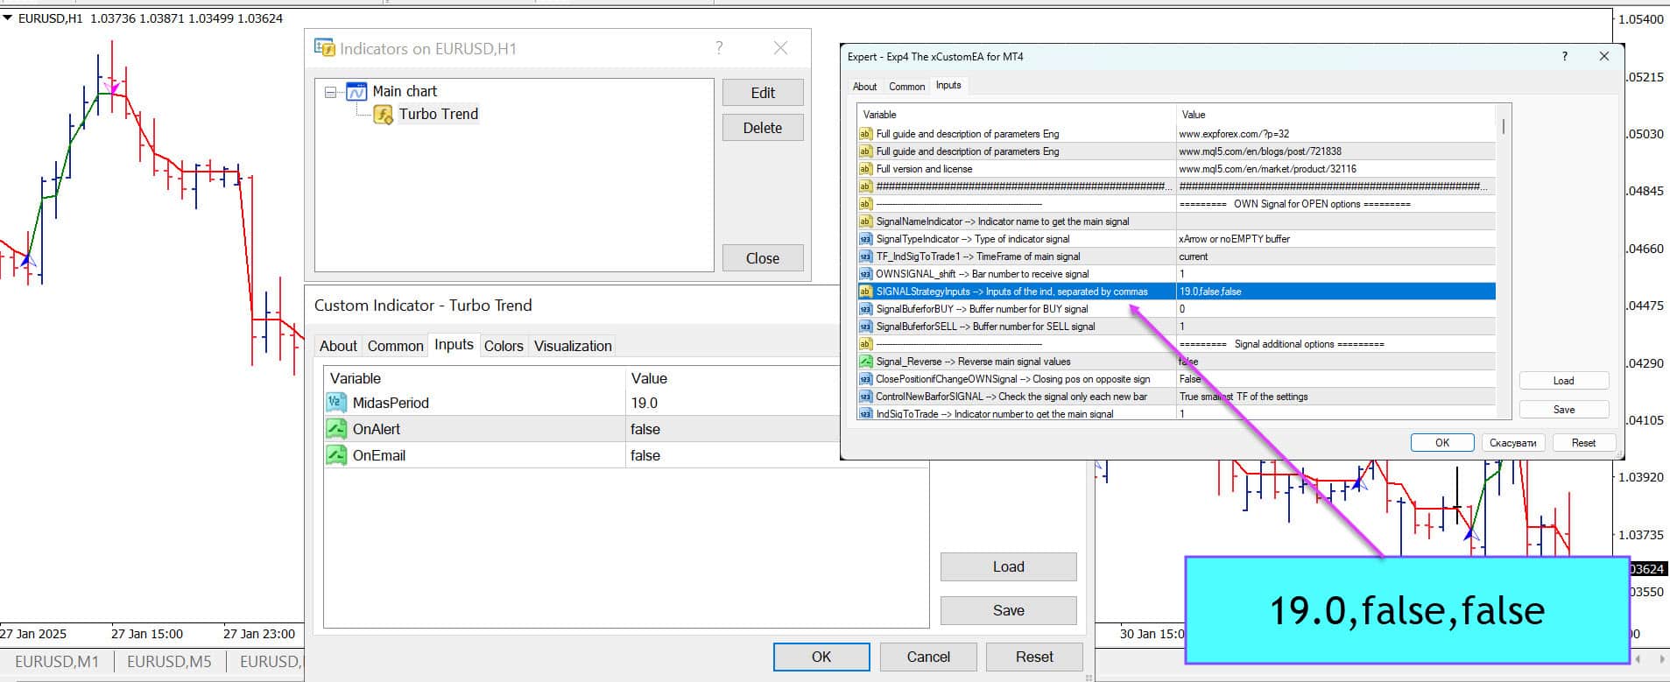Open the chart menu arrow beside EURUSD,H1
Image resolution: width=1670 pixels, height=682 pixels.
tap(8, 18)
